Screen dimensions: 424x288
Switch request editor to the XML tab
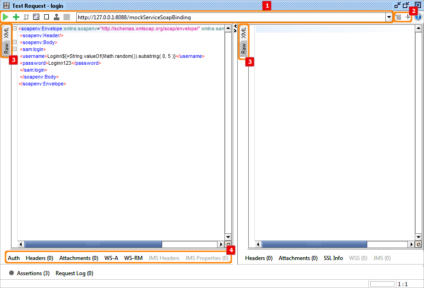[6, 33]
